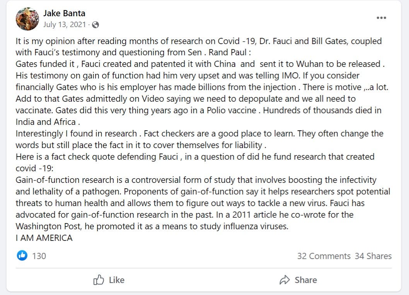Like the post about Covid-19 research
This screenshot has height=295, width=409.
click(x=109, y=280)
